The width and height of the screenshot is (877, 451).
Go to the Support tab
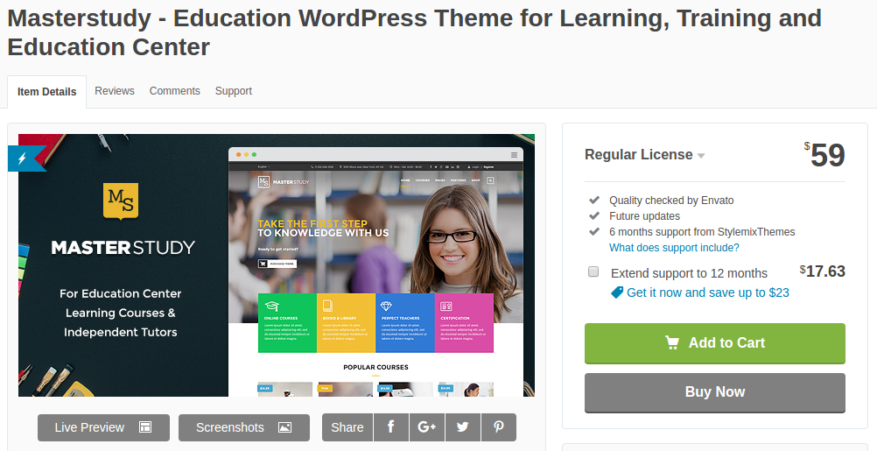click(233, 91)
